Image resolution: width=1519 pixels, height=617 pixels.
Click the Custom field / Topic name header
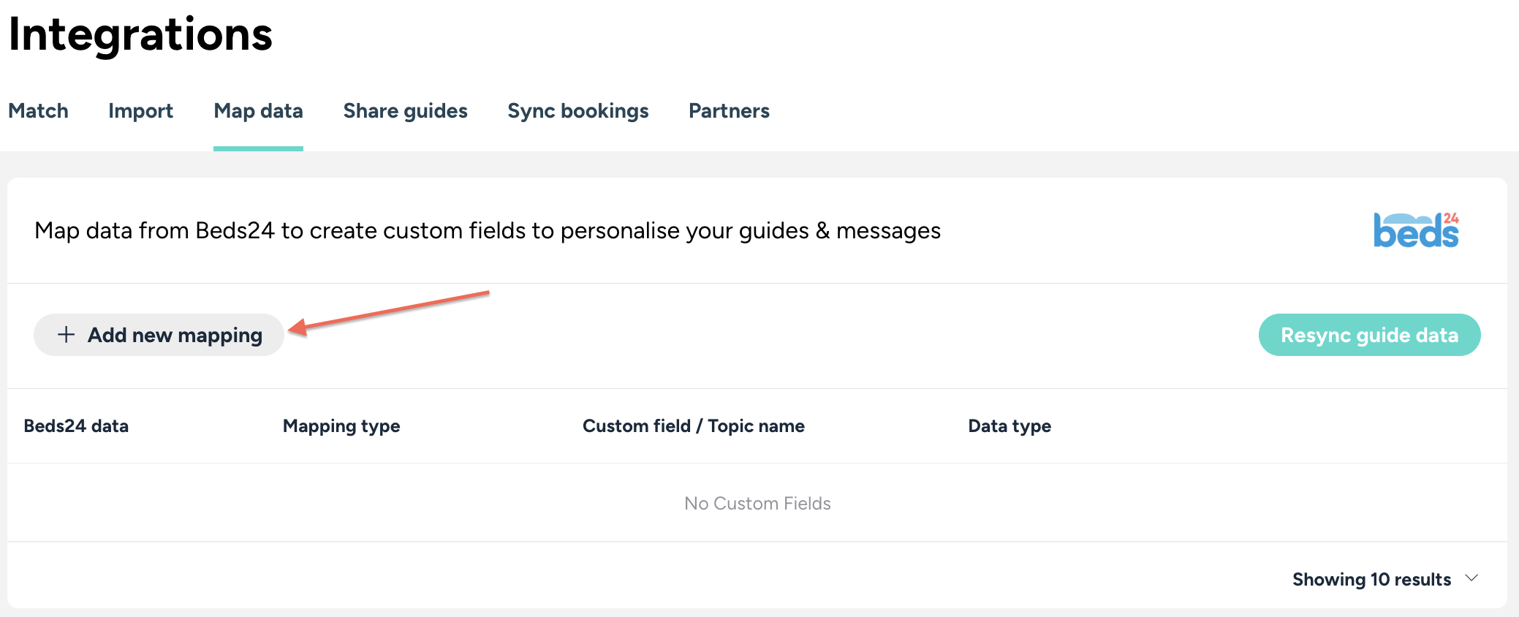693,426
